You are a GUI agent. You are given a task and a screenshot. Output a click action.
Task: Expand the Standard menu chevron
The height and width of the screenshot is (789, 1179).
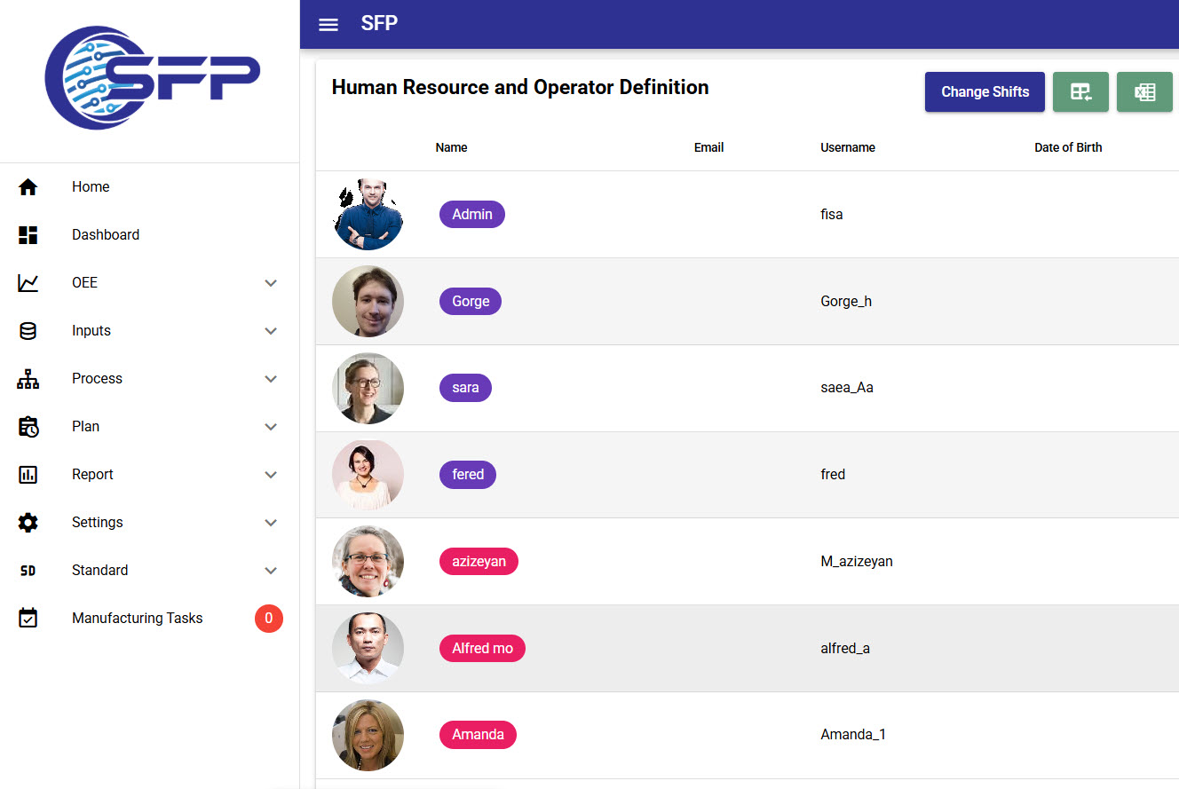(x=271, y=571)
